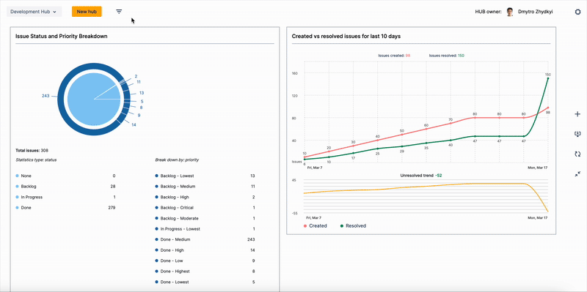Click the Done status row
Image resolution: width=587 pixels, height=292 pixels.
pyautogui.click(x=65, y=208)
